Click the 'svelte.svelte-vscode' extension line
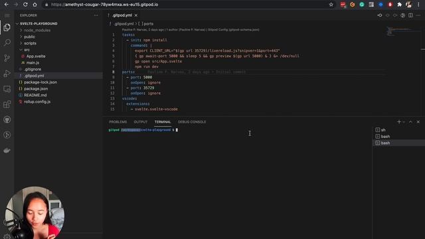The width and height of the screenshot is (425, 239). click(156, 109)
